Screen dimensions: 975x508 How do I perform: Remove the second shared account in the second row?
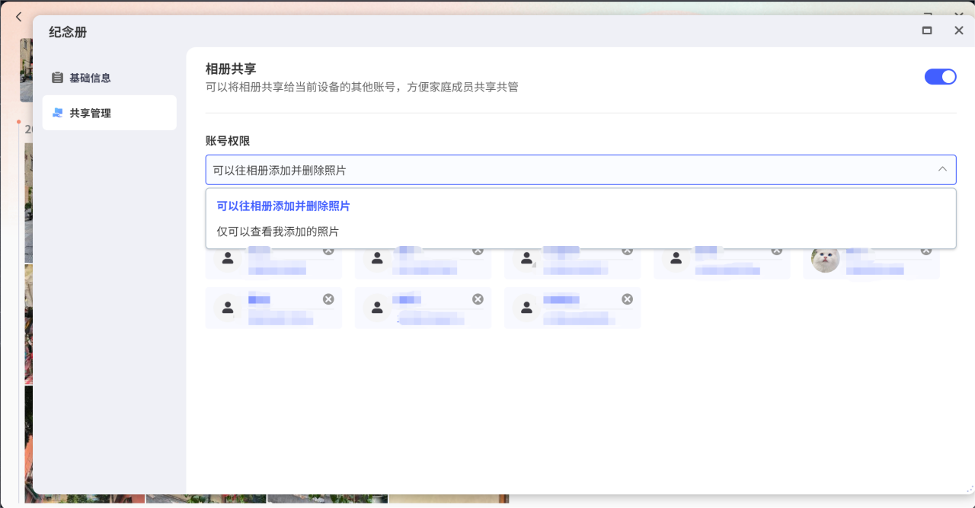pyautogui.click(x=478, y=299)
